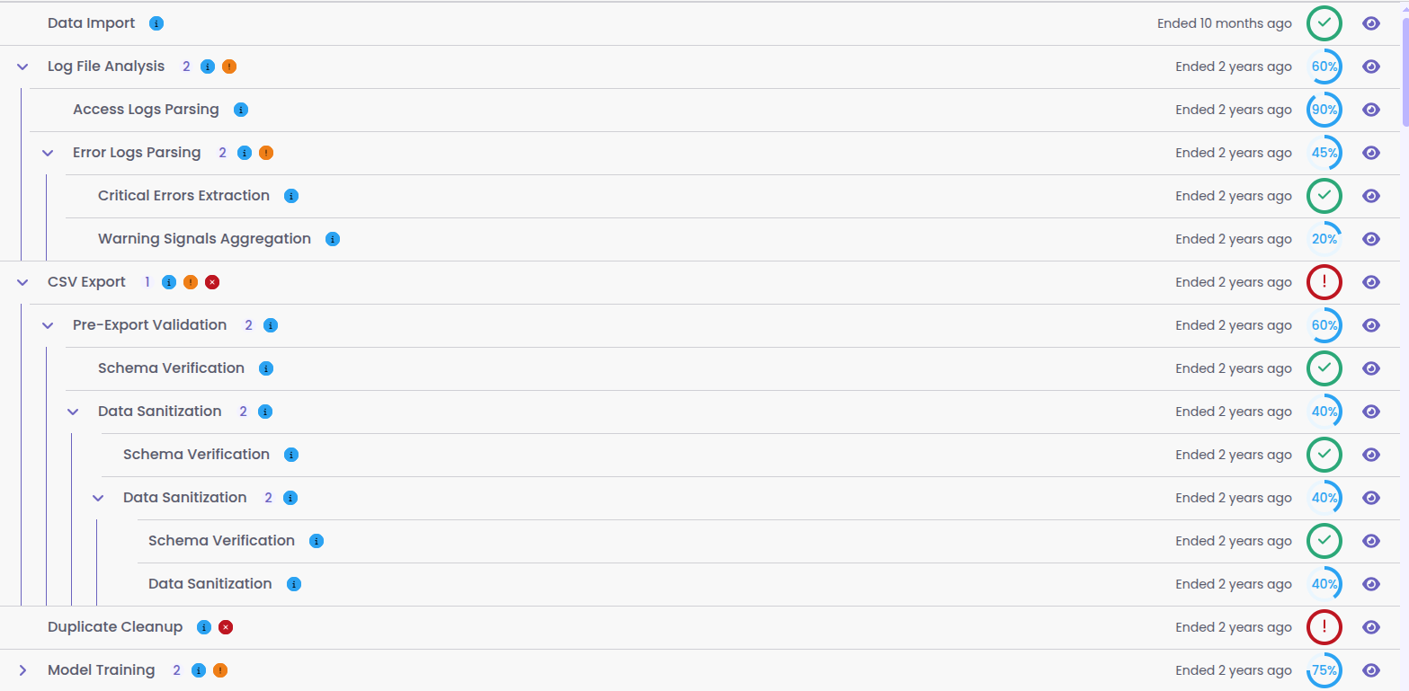Image resolution: width=1409 pixels, height=691 pixels.
Task: Select the Critical Errors Extraction row label
Action: coord(183,196)
